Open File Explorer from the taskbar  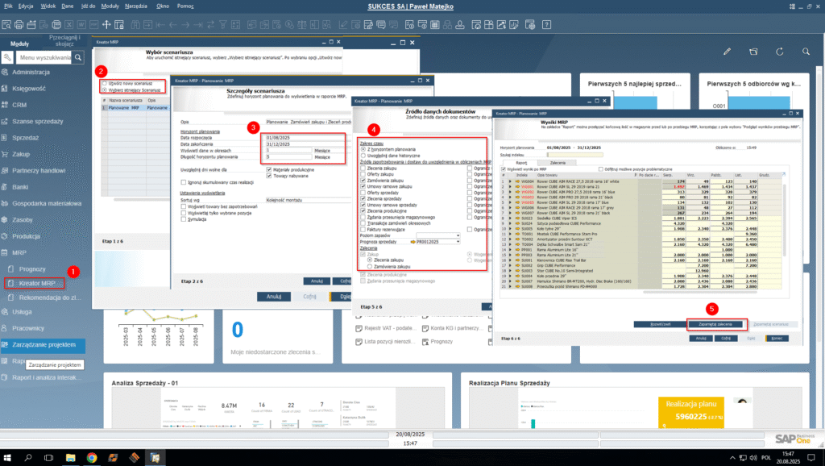[x=70, y=458]
